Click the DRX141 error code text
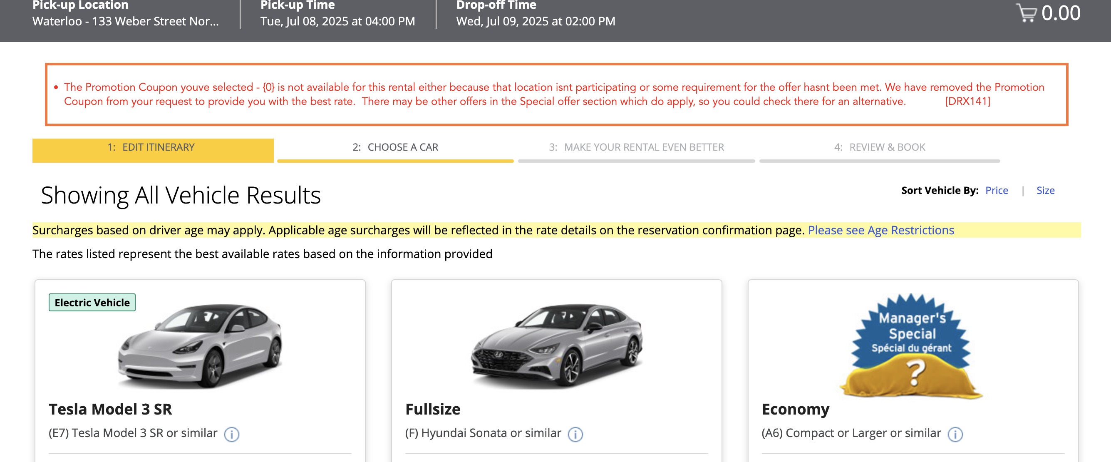 [x=967, y=102]
